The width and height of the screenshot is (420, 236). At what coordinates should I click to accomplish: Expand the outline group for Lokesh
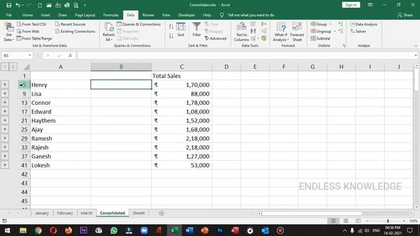click(x=5, y=165)
